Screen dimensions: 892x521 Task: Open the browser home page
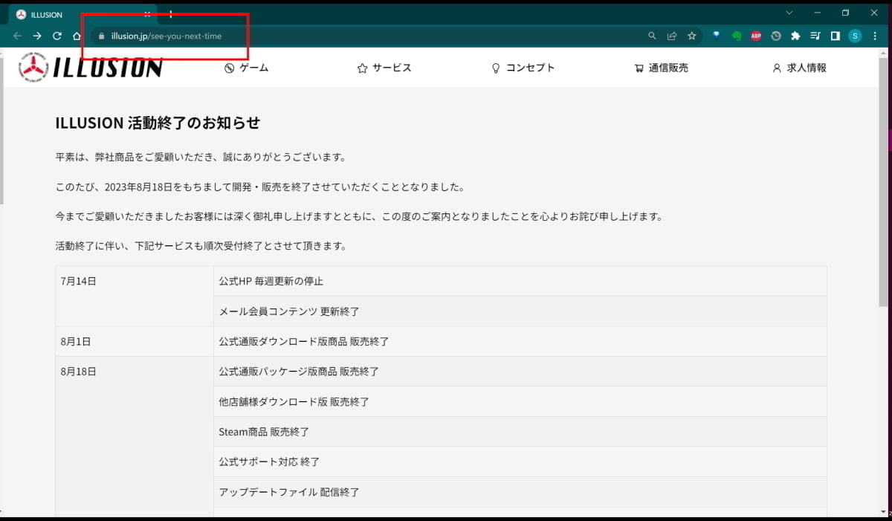click(77, 36)
